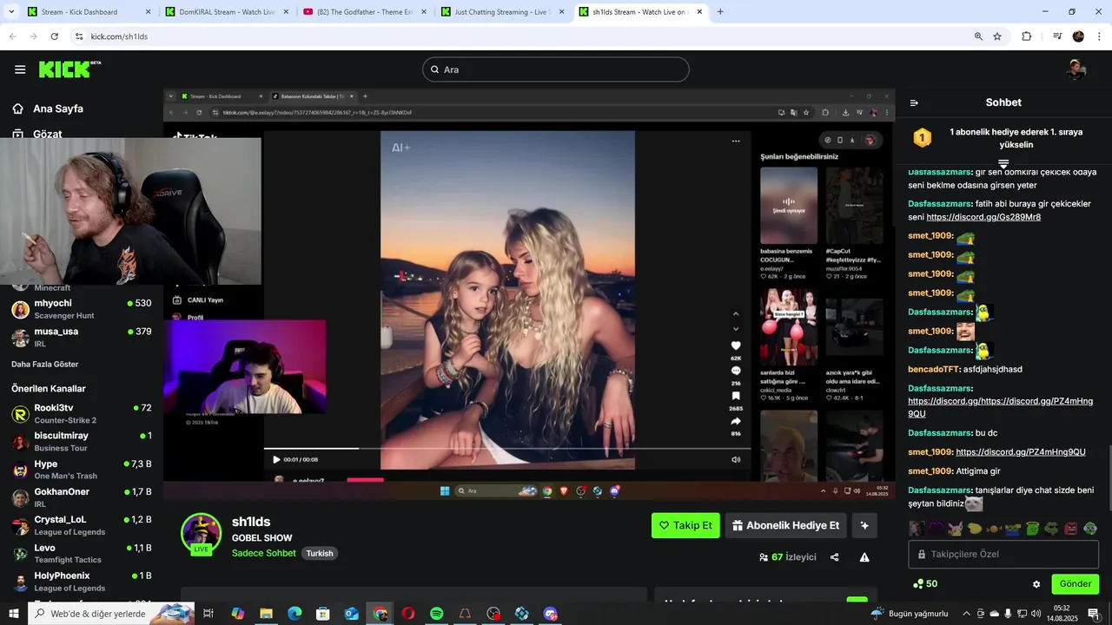
Task: Play the TikTok video in stream
Action: click(276, 459)
